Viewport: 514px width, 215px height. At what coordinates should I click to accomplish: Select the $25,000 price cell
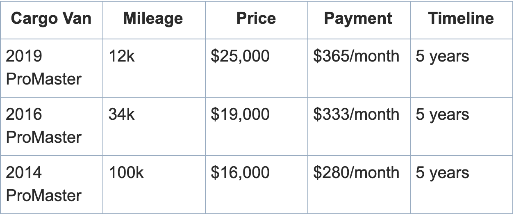point(240,57)
